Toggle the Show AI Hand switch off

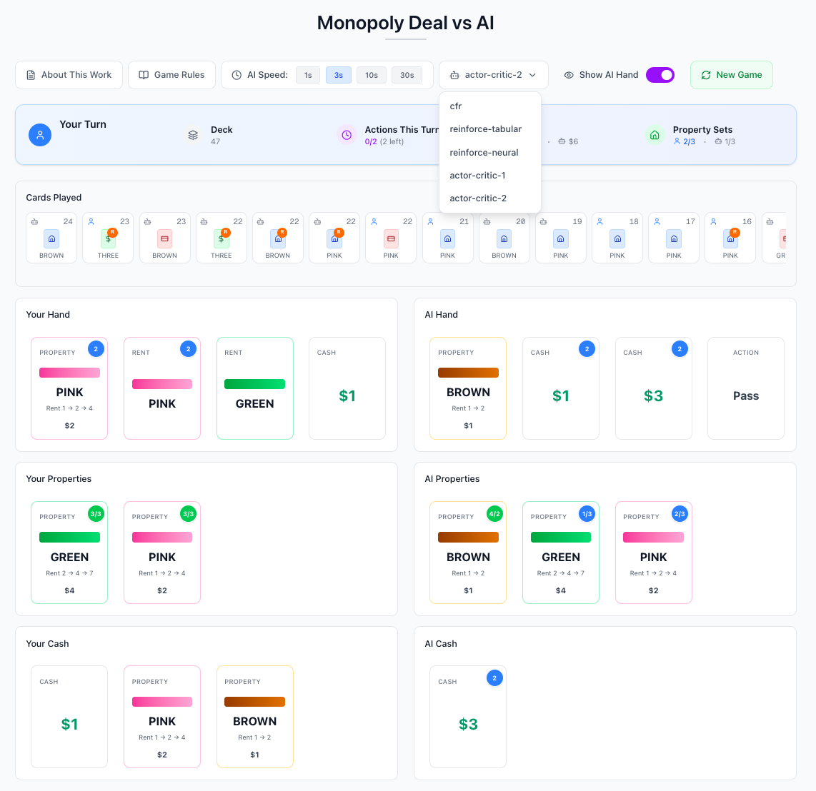[x=660, y=75]
